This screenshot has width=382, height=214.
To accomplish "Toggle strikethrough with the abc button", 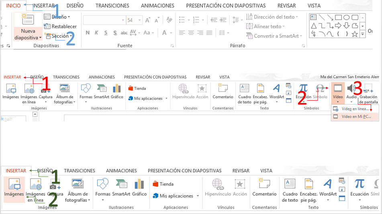I will click(124, 32).
